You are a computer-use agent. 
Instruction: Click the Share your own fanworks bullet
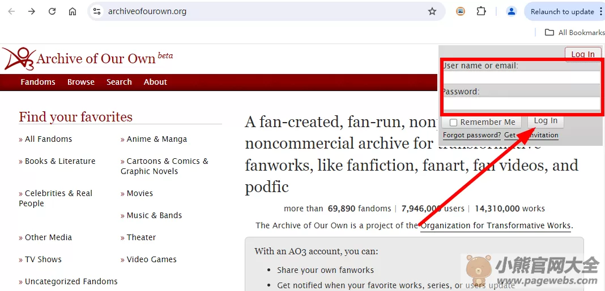[325, 270]
